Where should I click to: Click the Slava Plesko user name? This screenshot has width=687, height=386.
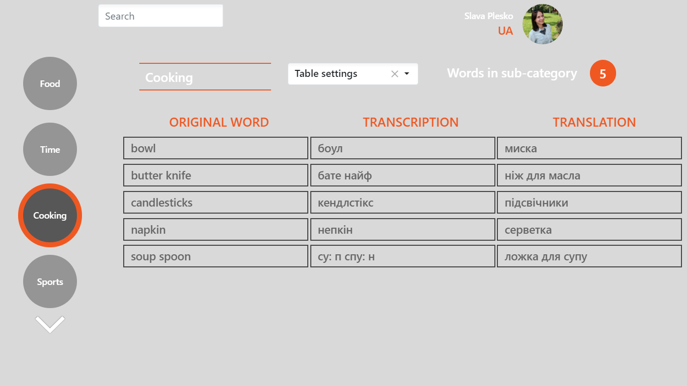coord(488,16)
